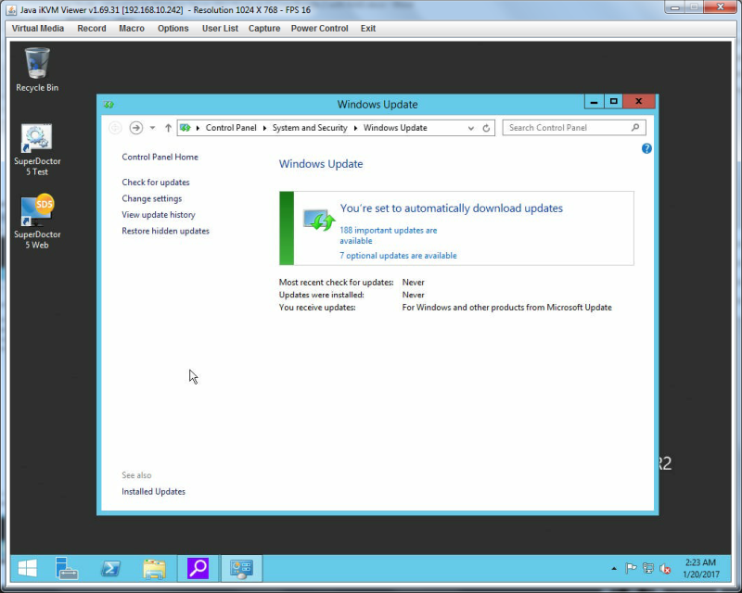Viewport: 742px width, 593px height.
Task: Open the Recycle Bin desktop icon
Action: point(37,69)
